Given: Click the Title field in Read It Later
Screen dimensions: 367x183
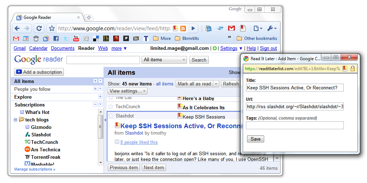Looking at the screenshot, I should pyautogui.click(x=295, y=88).
